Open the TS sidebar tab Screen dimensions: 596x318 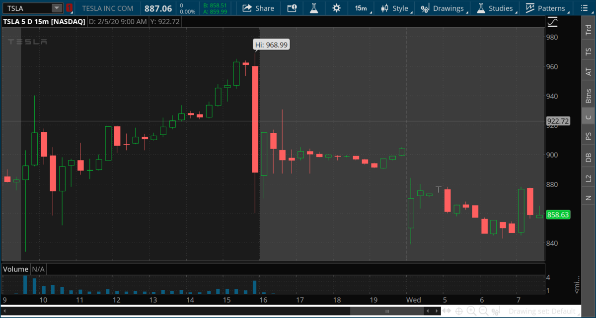(x=589, y=52)
